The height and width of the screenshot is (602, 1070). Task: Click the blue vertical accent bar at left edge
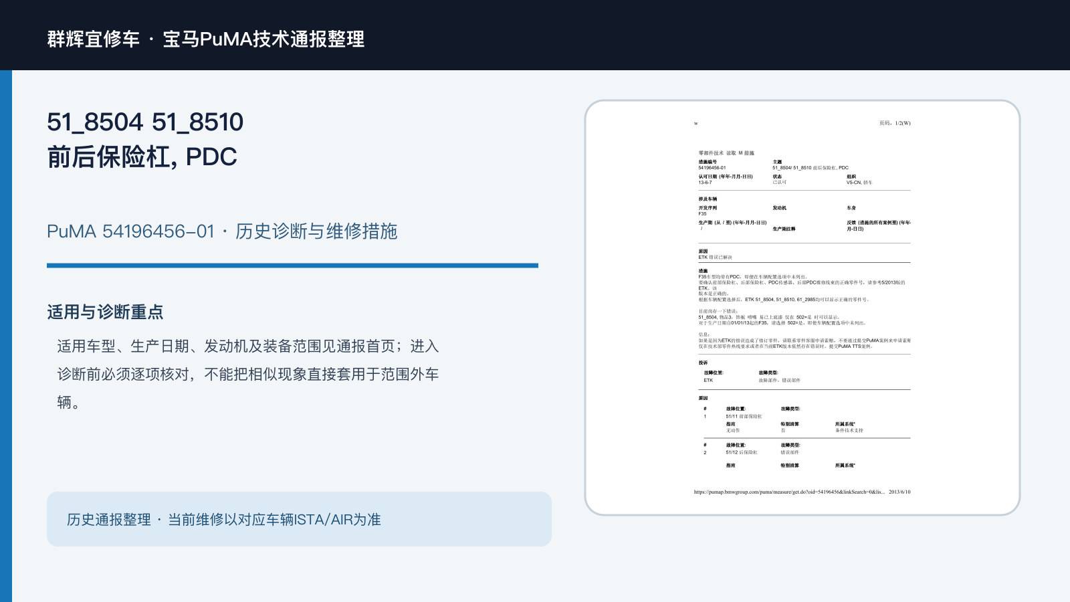pyautogui.click(x=6, y=336)
